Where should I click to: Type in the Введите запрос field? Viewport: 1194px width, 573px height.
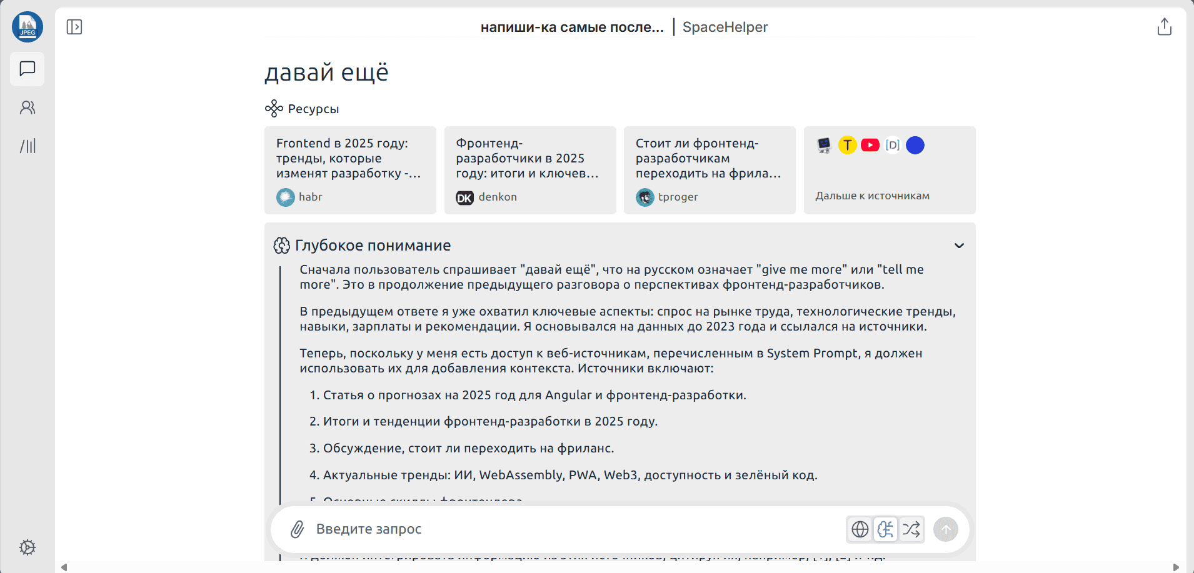(563, 529)
